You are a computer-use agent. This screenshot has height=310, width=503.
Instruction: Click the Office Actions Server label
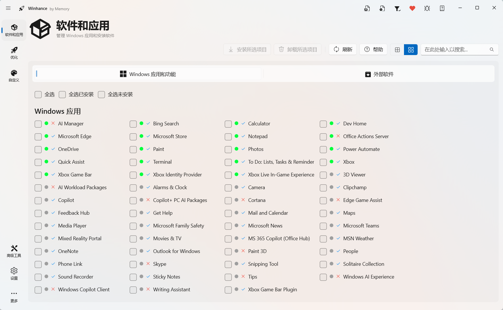(x=366, y=136)
